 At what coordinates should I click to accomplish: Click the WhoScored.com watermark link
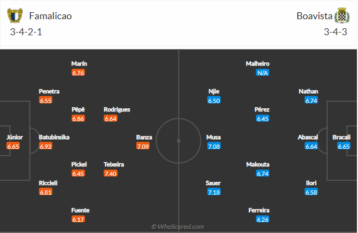coord(177,227)
